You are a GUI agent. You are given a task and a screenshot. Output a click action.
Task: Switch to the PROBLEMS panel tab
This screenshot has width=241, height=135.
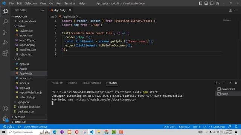tap(57, 83)
